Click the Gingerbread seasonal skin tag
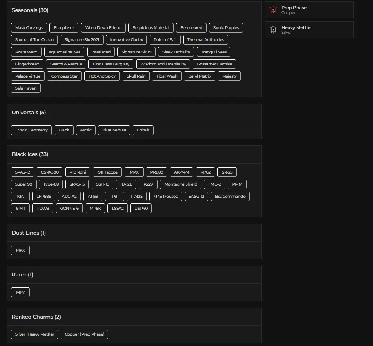The image size is (373, 346). [27, 64]
